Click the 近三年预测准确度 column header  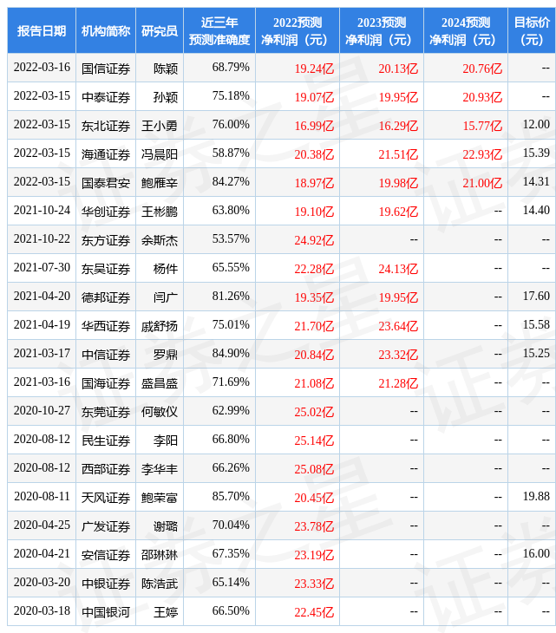click(219, 30)
